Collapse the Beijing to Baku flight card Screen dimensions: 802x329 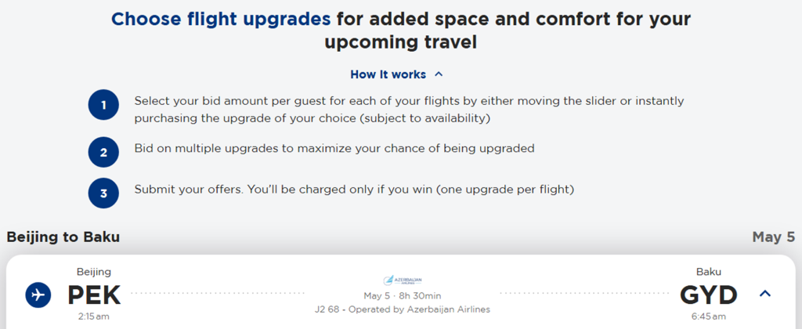coord(765,294)
